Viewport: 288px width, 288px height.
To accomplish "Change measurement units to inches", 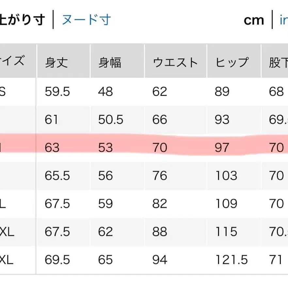I will click(284, 20).
